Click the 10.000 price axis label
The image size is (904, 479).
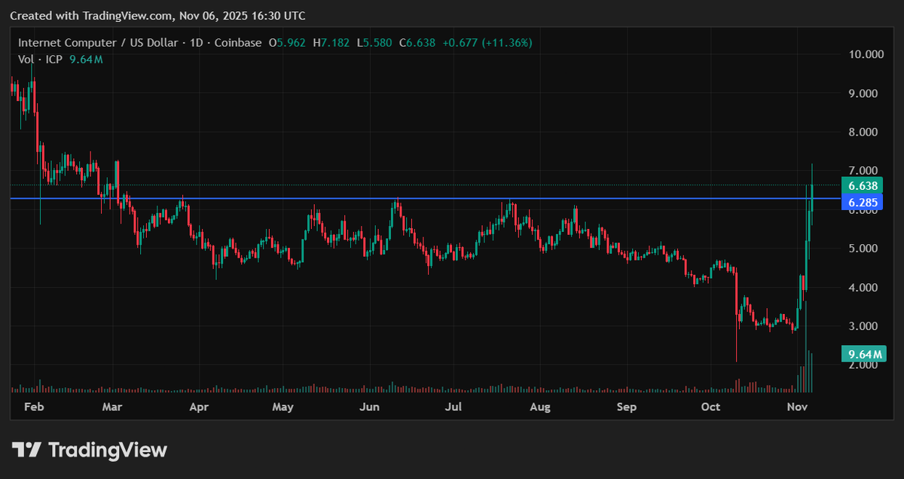pyautogui.click(x=866, y=55)
